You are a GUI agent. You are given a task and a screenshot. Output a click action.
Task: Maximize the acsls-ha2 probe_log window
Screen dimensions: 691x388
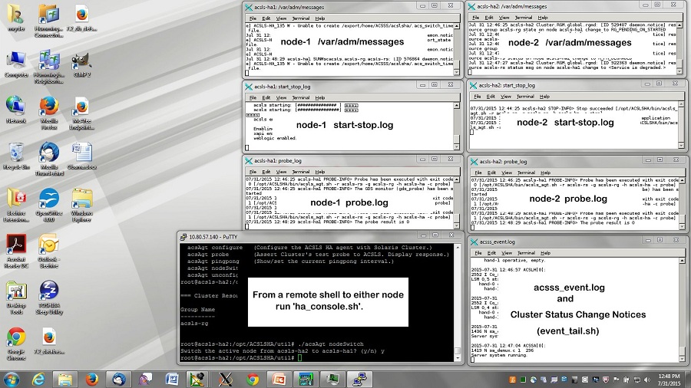[660, 159]
